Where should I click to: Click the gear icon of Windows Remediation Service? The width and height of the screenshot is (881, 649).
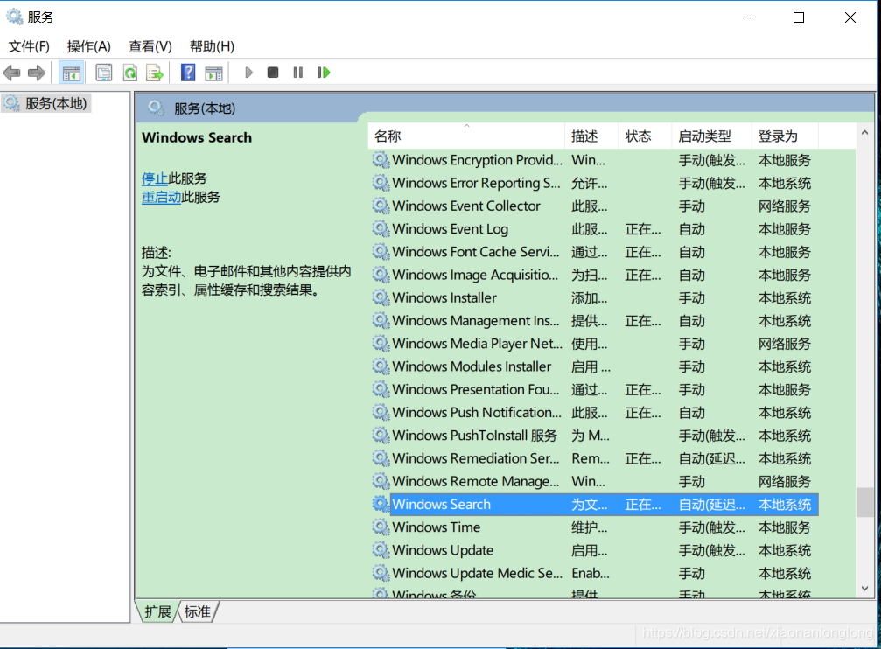(381, 458)
